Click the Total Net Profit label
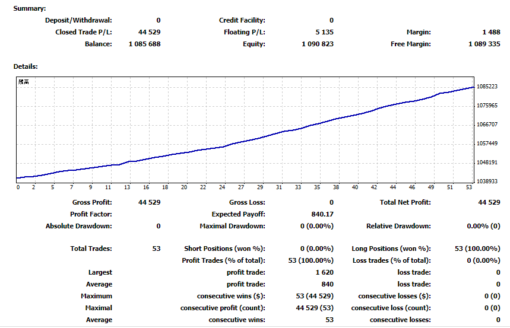 pyautogui.click(x=404, y=202)
